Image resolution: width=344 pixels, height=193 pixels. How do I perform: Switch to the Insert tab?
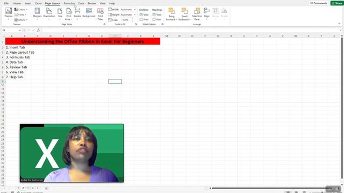28,3
